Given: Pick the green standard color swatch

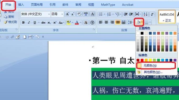Looking at the screenshot, I should pos(158,60).
